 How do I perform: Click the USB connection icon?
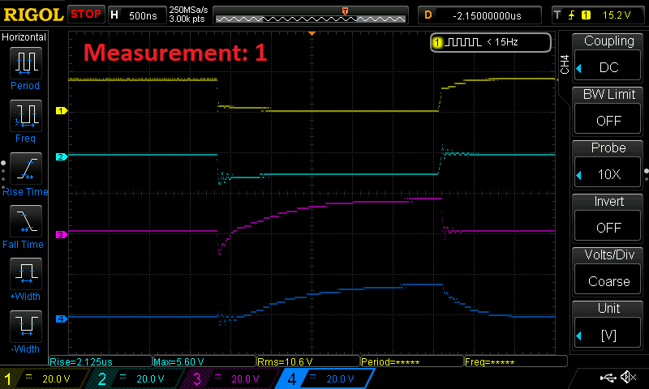pos(608,377)
